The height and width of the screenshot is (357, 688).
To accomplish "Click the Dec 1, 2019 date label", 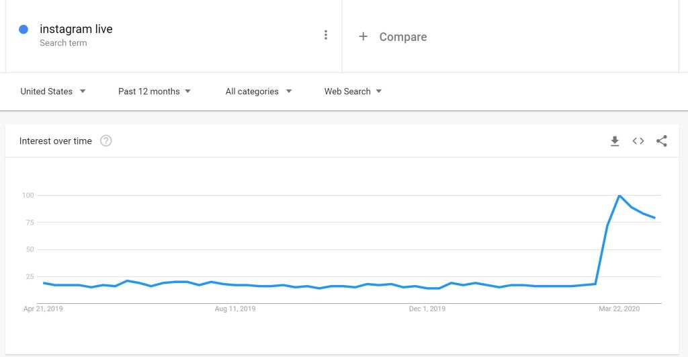I will point(427,309).
